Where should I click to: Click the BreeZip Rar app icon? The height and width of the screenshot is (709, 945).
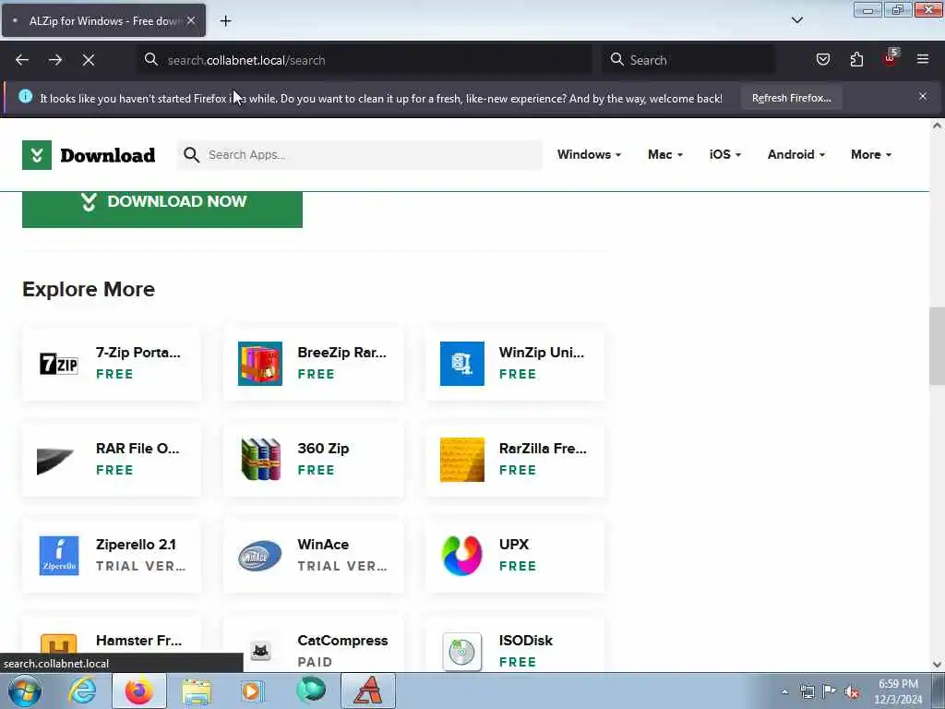point(259,364)
